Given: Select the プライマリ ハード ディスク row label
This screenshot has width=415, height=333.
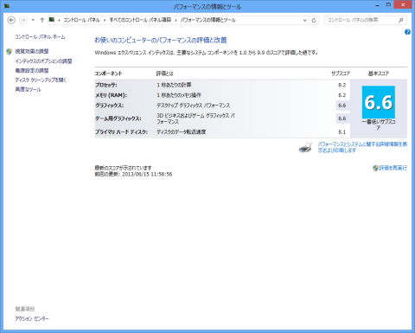Looking at the screenshot, I should pos(121,132).
